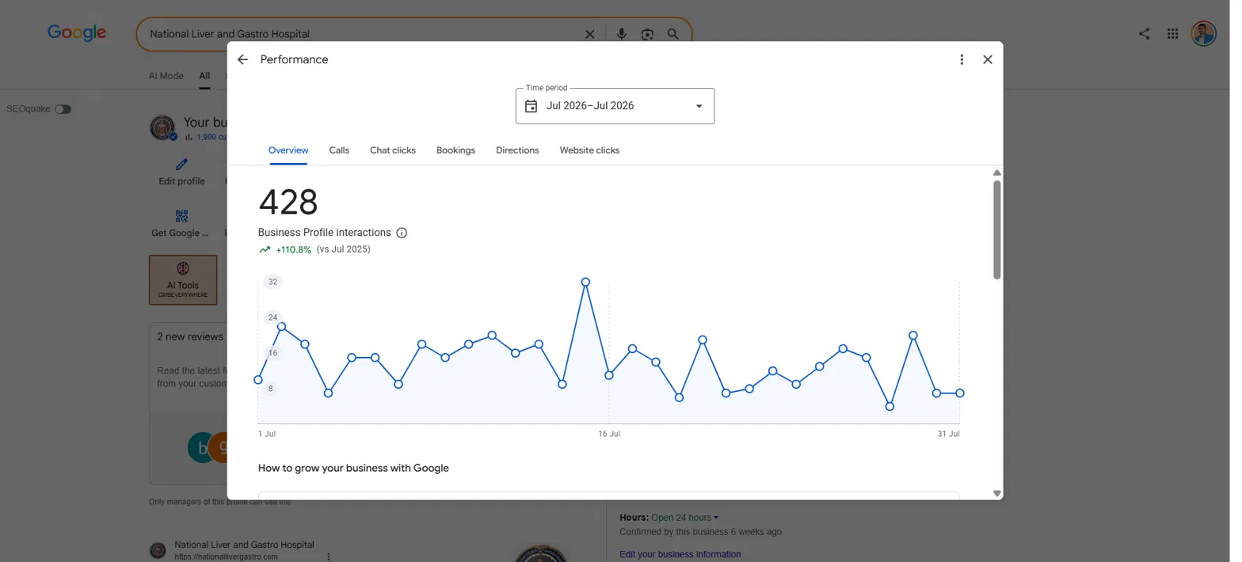Screen dimensions: 1242x562
Task: Click the 1 Jul chart data point
Action: [258, 380]
